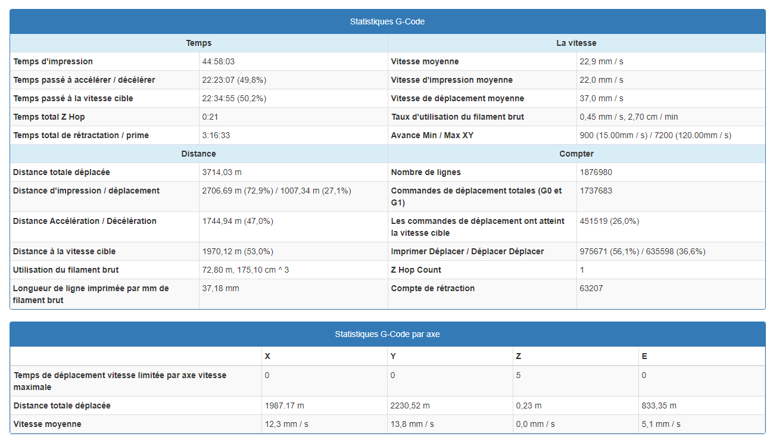This screenshot has height=443, width=773.
Task: Click the value 37,18 mm
Action: pos(220,288)
